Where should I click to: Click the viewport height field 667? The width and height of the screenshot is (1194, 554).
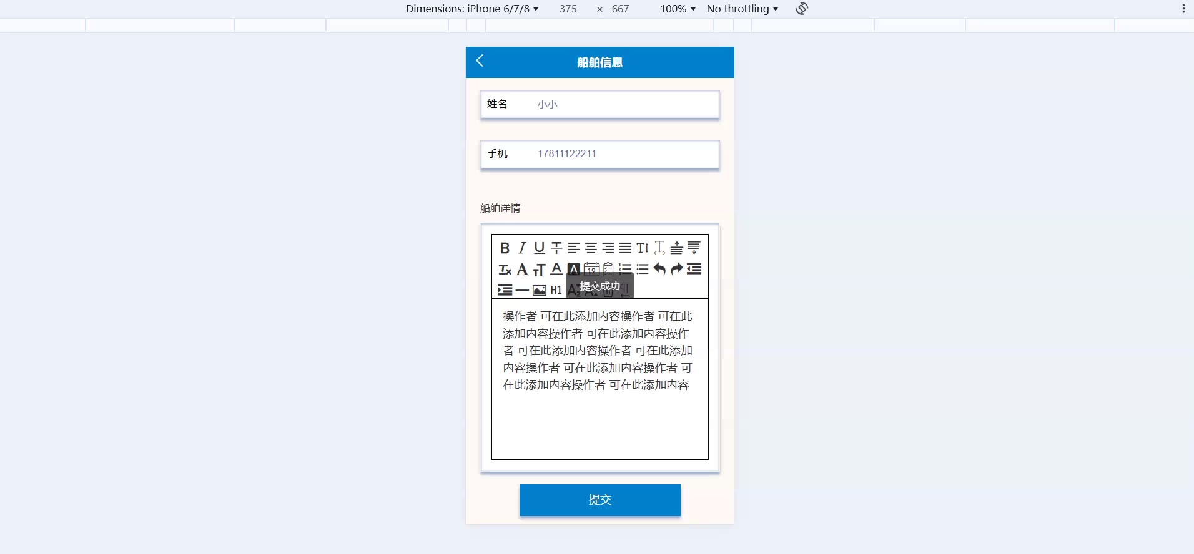(x=620, y=9)
